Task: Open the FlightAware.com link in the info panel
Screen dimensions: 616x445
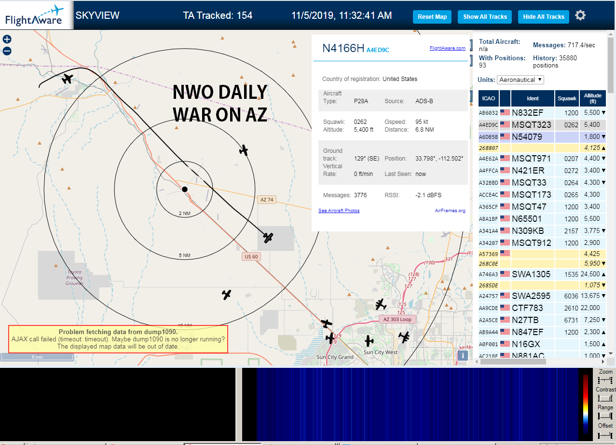Action: [447, 48]
